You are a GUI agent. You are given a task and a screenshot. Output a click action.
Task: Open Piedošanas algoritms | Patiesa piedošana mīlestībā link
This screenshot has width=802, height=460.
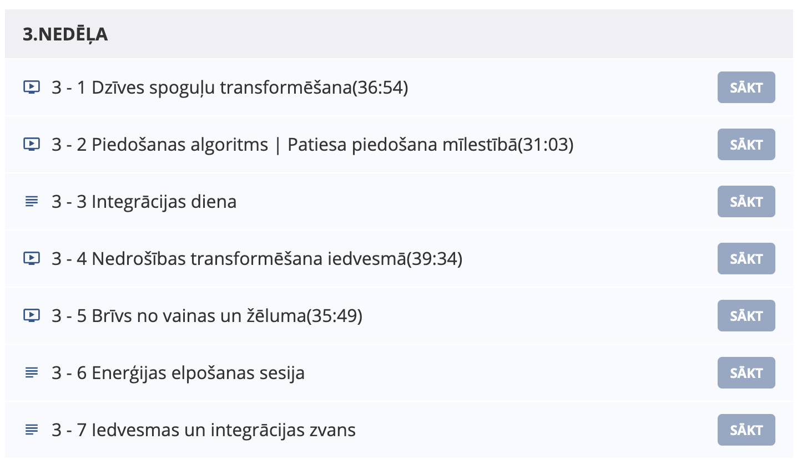pyautogui.click(x=312, y=145)
